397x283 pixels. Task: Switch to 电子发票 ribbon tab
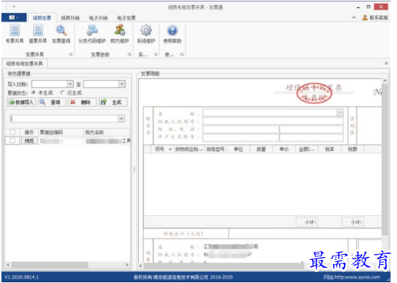[x=126, y=18]
